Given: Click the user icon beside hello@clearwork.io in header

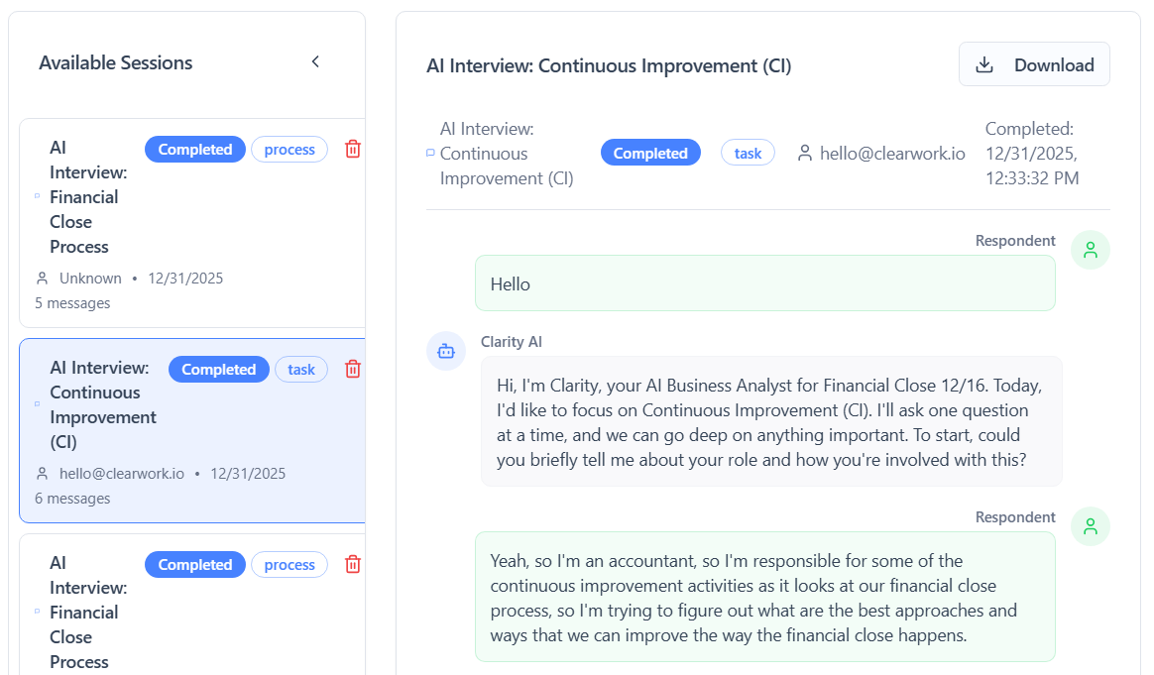Looking at the screenshot, I should tap(804, 153).
